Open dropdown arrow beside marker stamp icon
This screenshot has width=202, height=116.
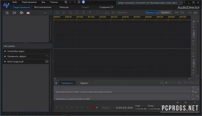tap(101, 13)
